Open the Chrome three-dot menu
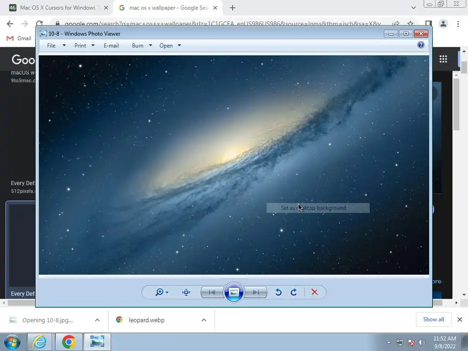Image resolution: width=468 pixels, height=351 pixels. pyautogui.click(x=458, y=24)
